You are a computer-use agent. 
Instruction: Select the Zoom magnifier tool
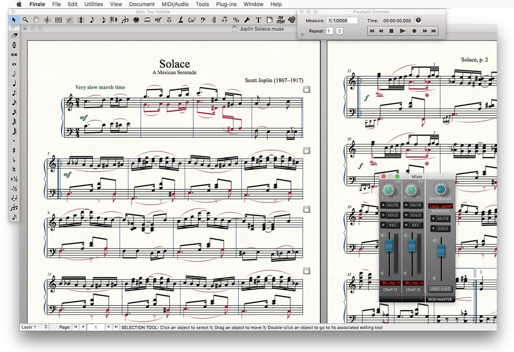[25, 20]
